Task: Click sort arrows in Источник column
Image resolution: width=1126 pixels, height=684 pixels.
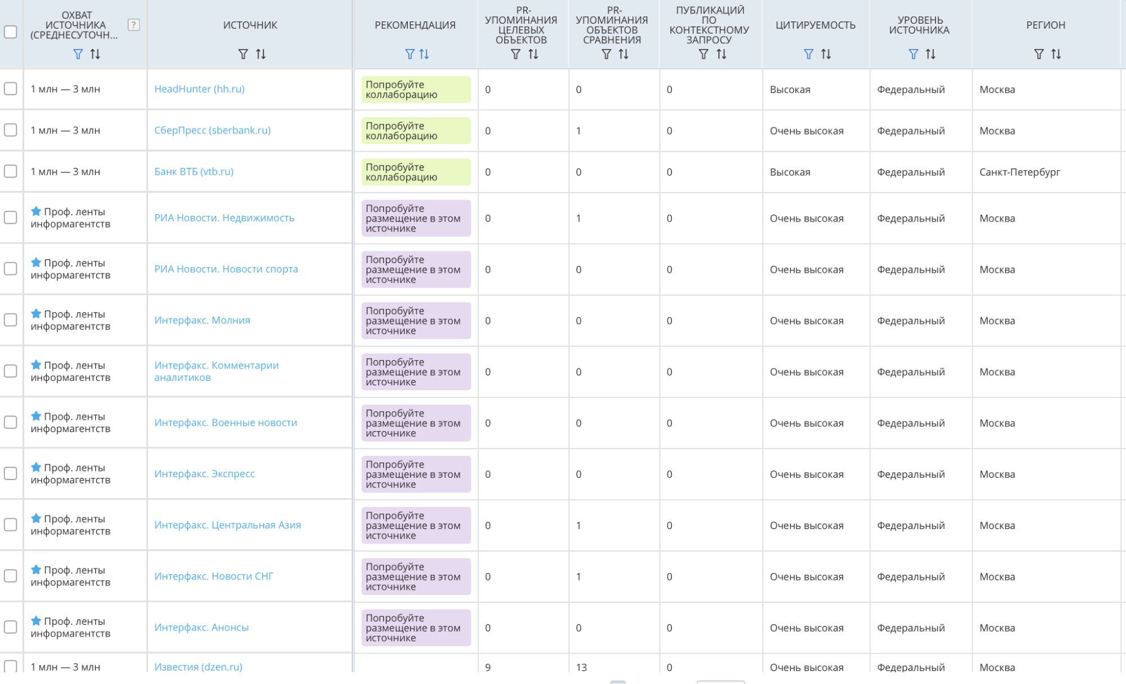Action: 261,54
